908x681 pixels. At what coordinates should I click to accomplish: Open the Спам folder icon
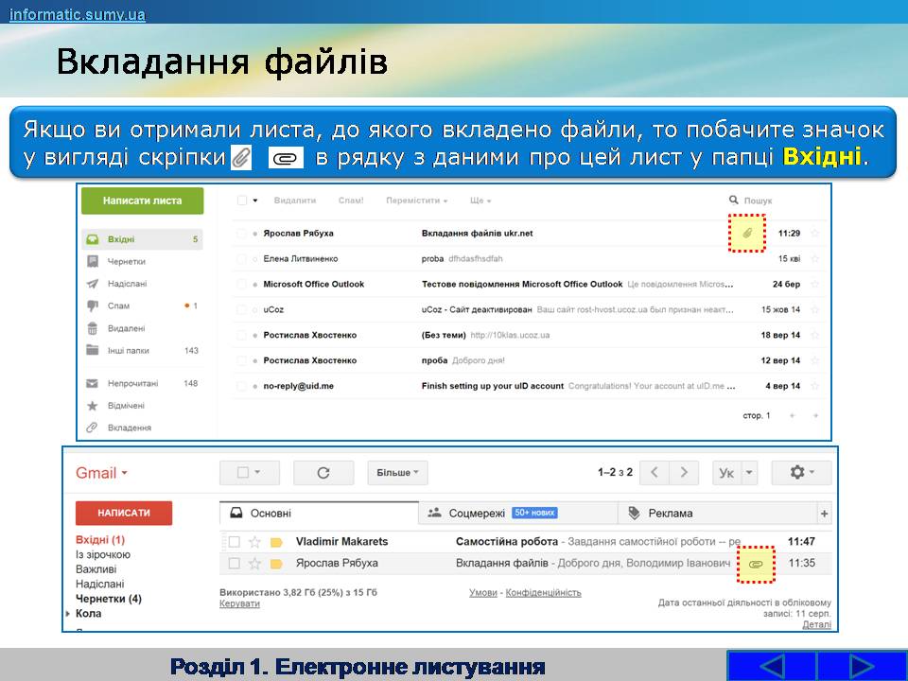pyautogui.click(x=93, y=306)
